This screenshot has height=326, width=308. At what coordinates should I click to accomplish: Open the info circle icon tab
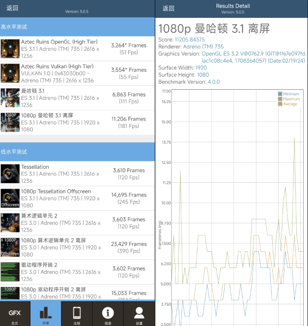pyautogui.click(x=108, y=314)
